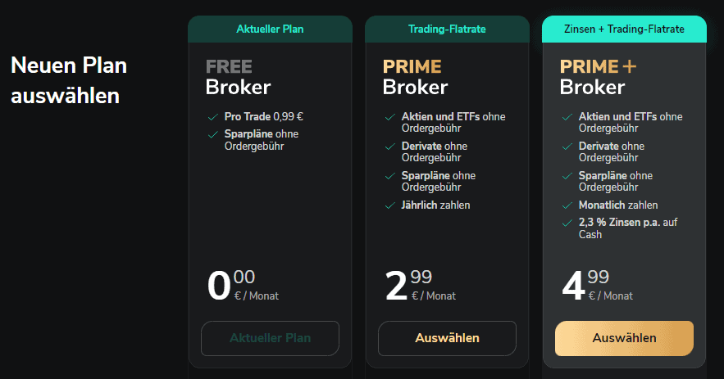This screenshot has width=724, height=379.
Task: Click the green Aktueller Plan header label
Action: tap(270, 29)
